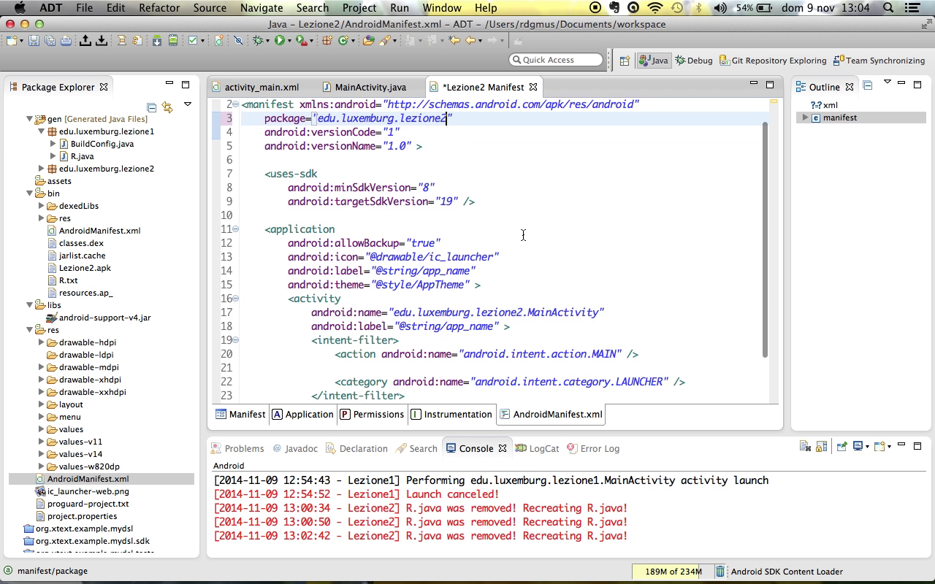935x584 pixels.
Task: Expand the drawable-hdpi folder
Action: click(x=42, y=342)
